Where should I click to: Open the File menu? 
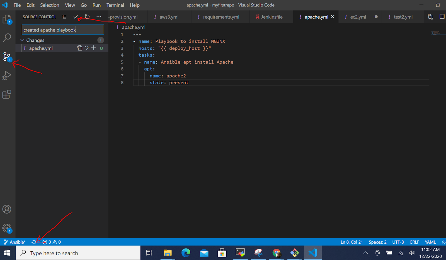[x=17, y=5]
